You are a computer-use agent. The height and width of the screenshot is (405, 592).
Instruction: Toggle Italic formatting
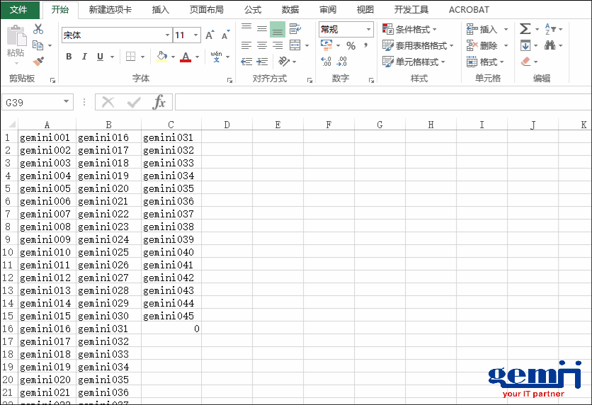(x=84, y=57)
